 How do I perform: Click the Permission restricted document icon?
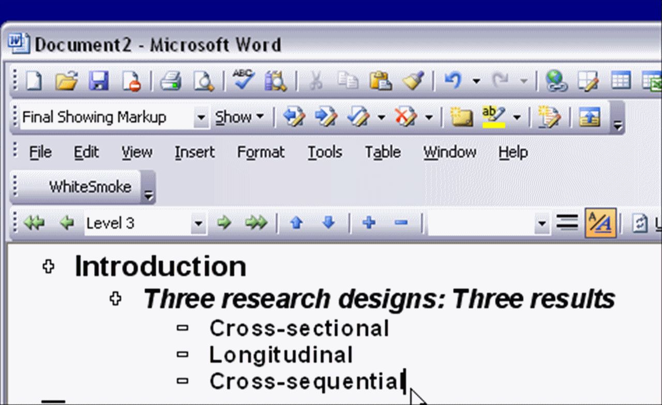(131, 81)
